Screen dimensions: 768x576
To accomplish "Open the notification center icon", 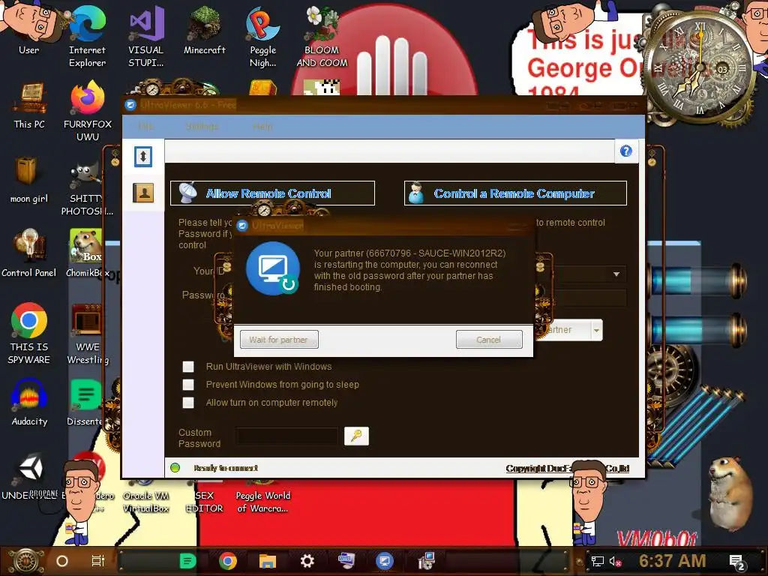I will point(737,562).
